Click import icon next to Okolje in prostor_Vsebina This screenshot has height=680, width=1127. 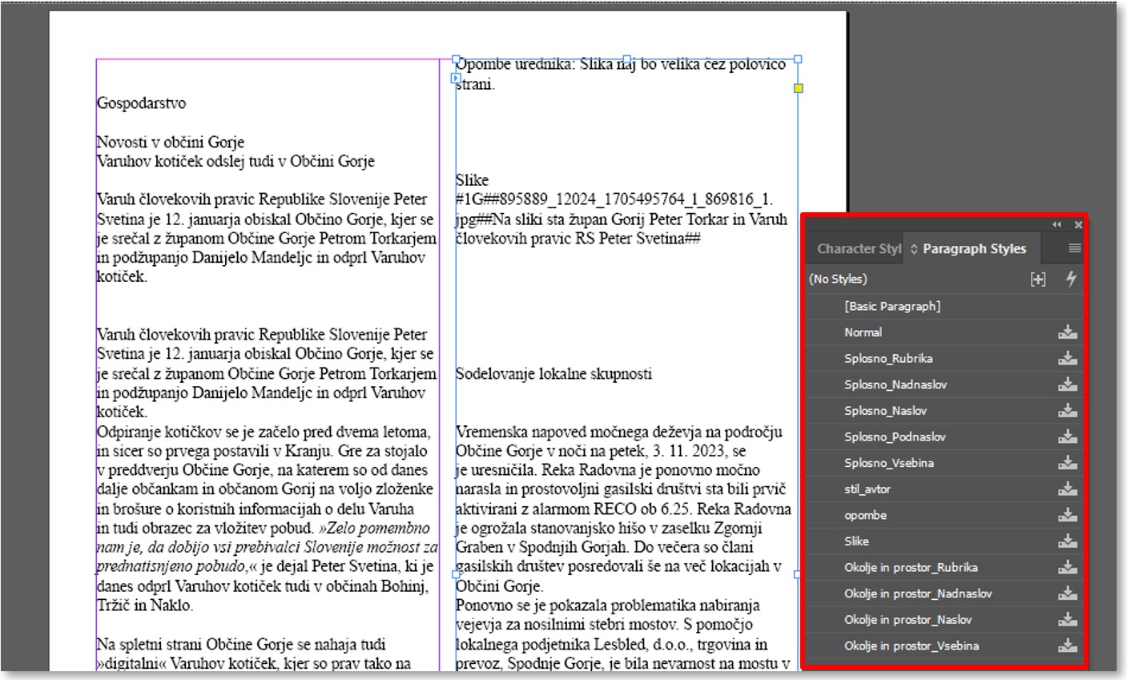(x=1067, y=646)
